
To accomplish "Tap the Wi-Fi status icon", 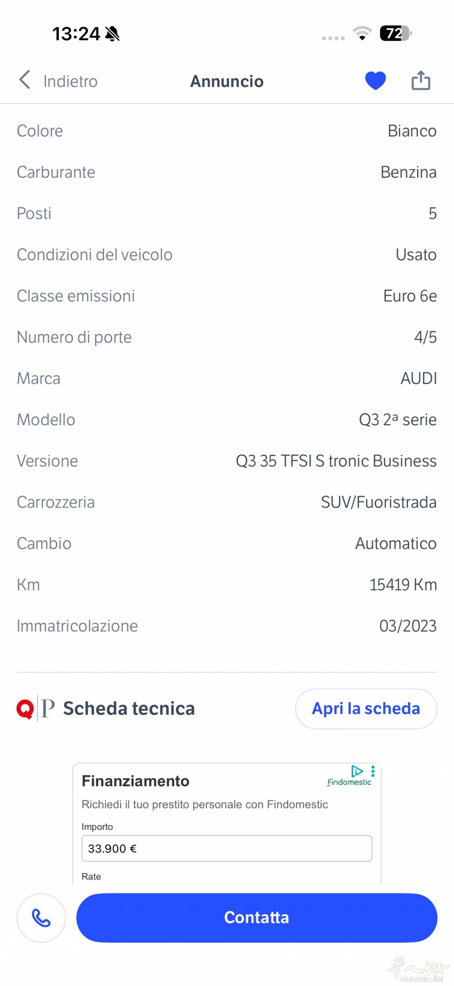I will pyautogui.click(x=362, y=33).
